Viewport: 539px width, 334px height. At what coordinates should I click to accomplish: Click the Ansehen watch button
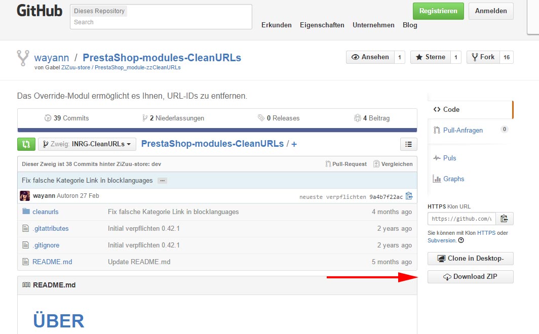370,57
